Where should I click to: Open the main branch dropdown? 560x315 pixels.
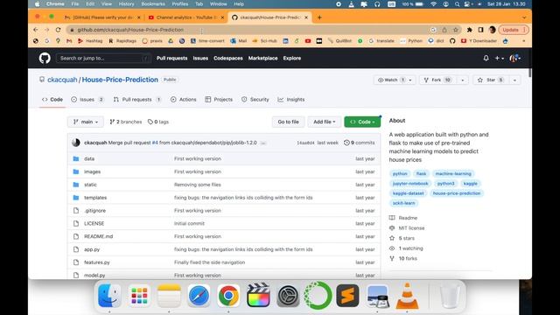(x=86, y=122)
